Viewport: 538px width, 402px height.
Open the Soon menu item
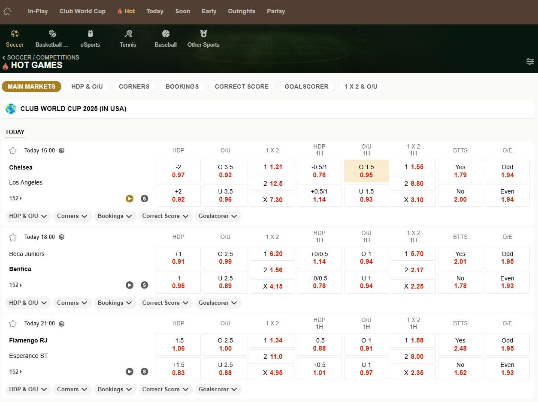(x=183, y=12)
